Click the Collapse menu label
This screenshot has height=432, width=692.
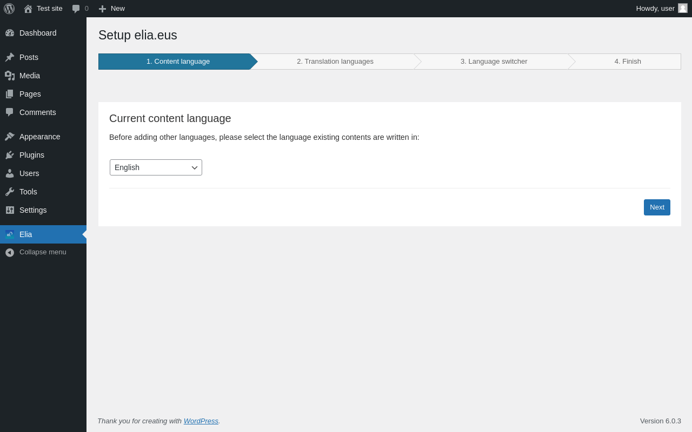pyautogui.click(x=43, y=252)
